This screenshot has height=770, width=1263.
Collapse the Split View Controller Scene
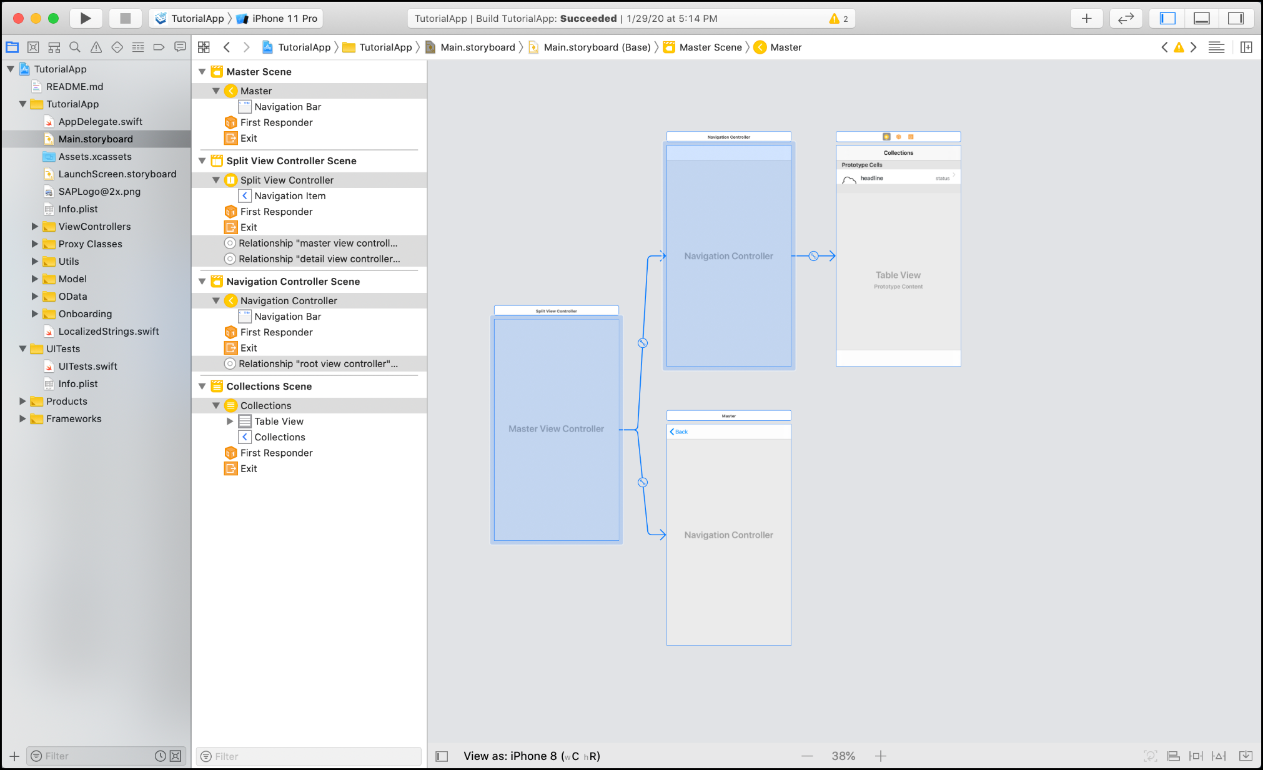202,160
